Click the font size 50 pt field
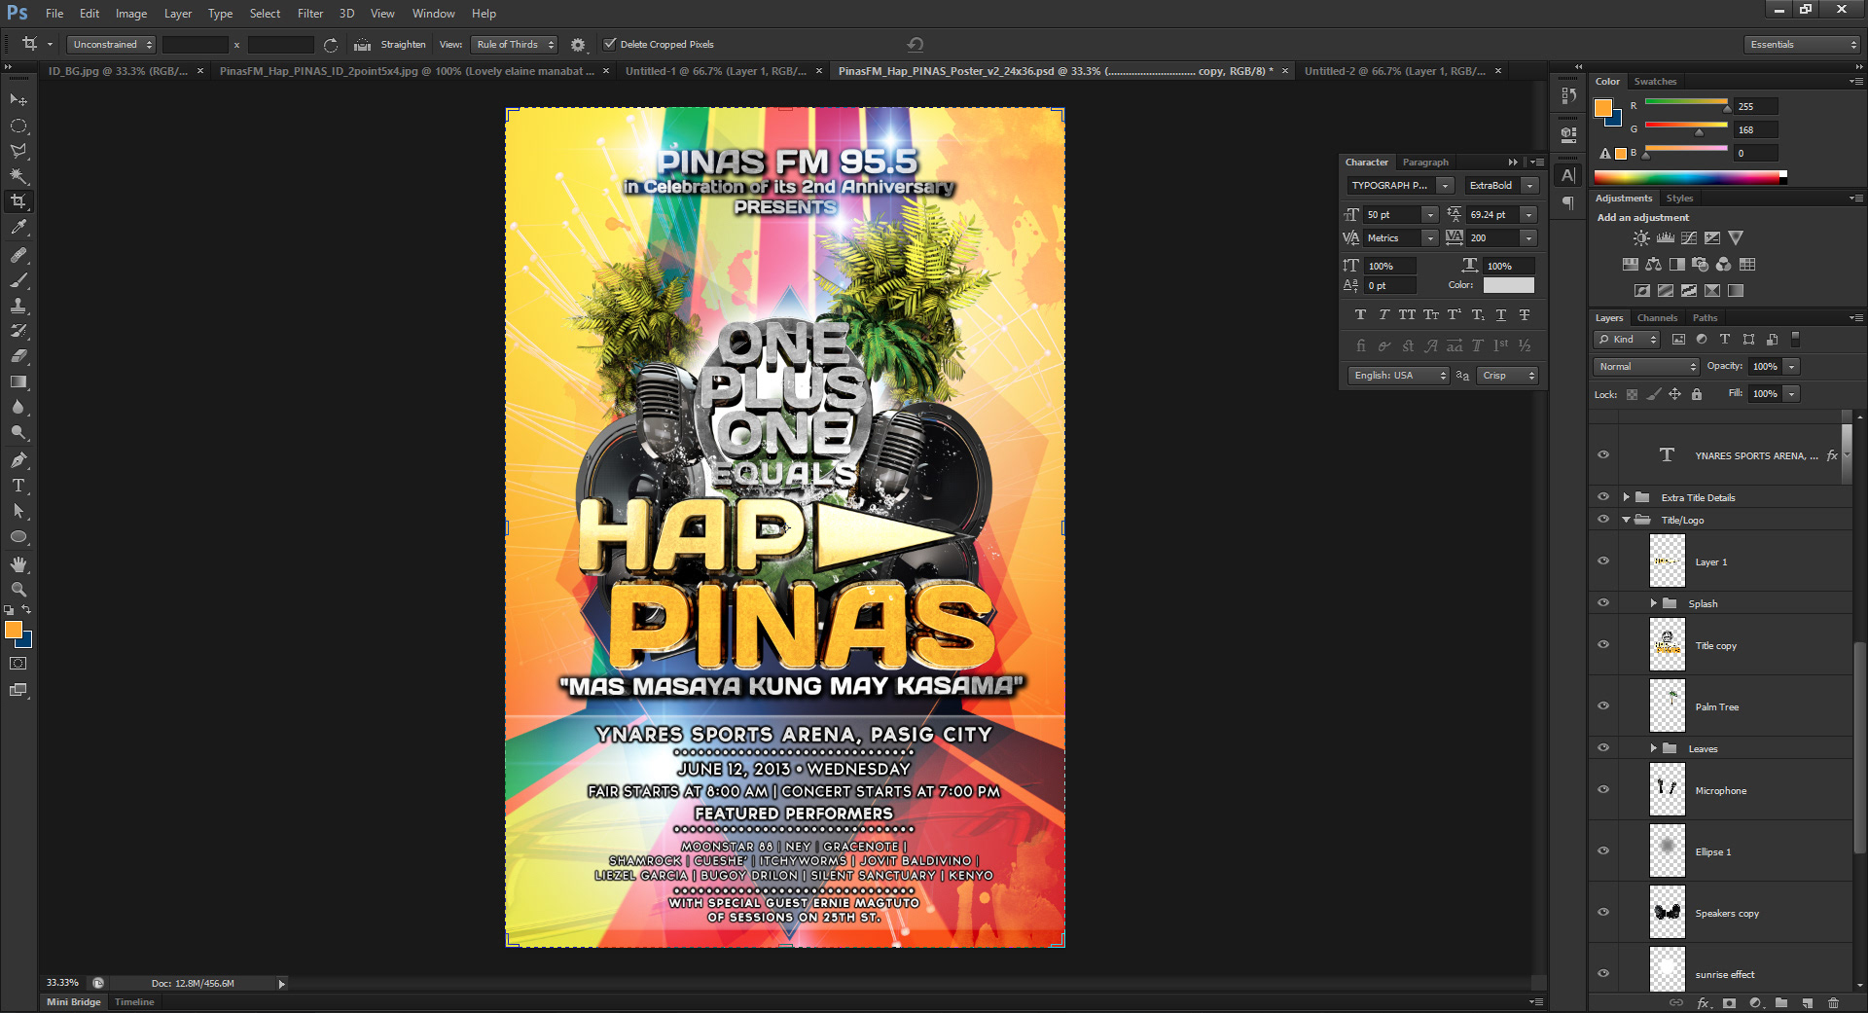Image resolution: width=1868 pixels, height=1013 pixels. click(x=1391, y=215)
